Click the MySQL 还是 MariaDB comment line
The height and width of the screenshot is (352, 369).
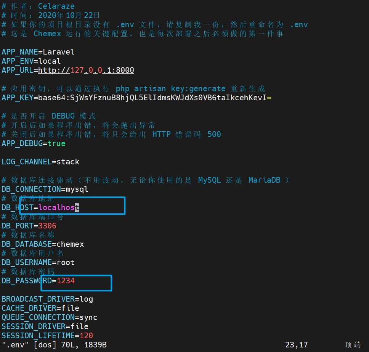tap(145, 180)
